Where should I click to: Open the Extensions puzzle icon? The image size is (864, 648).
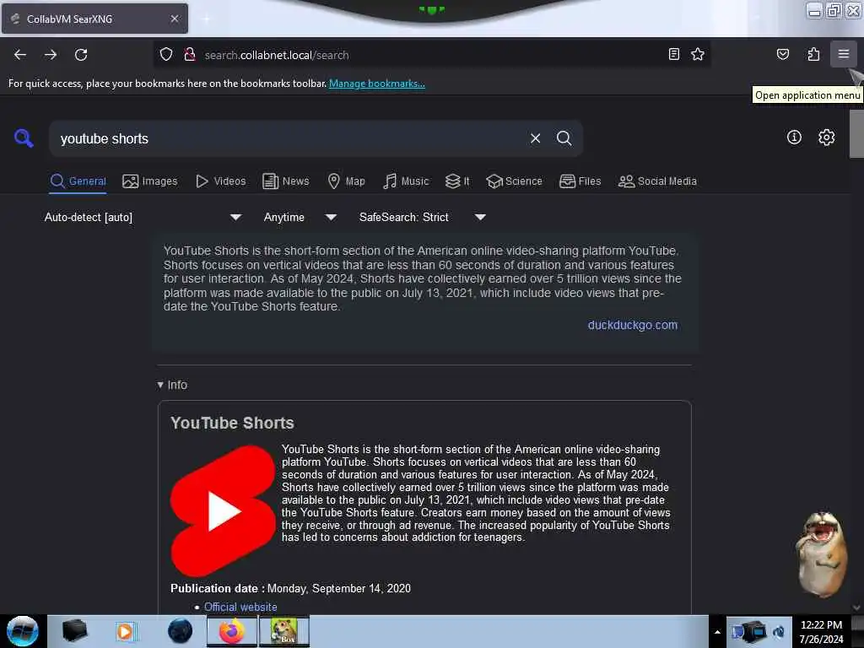point(813,54)
